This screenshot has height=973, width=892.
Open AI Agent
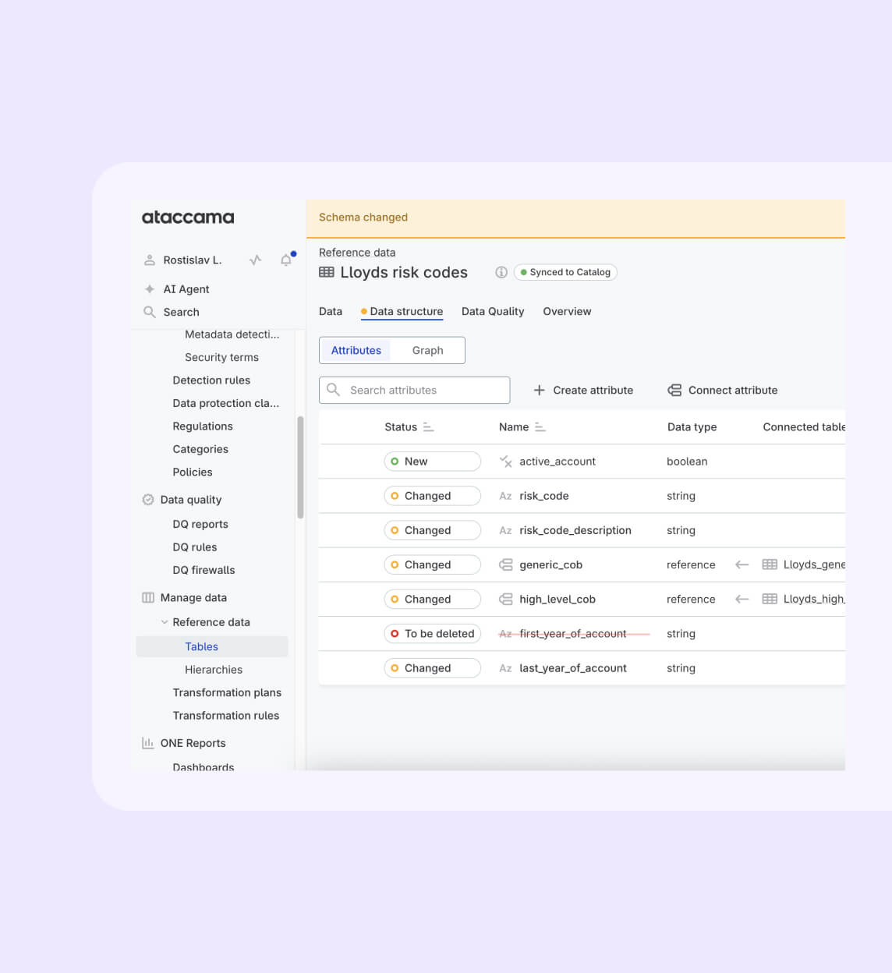tap(186, 289)
